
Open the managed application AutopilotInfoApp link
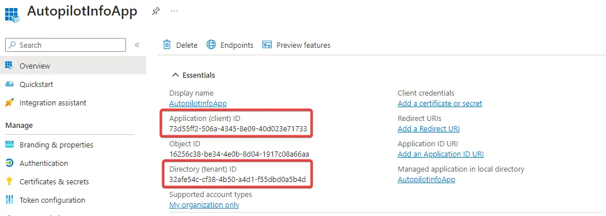[x=426, y=180]
